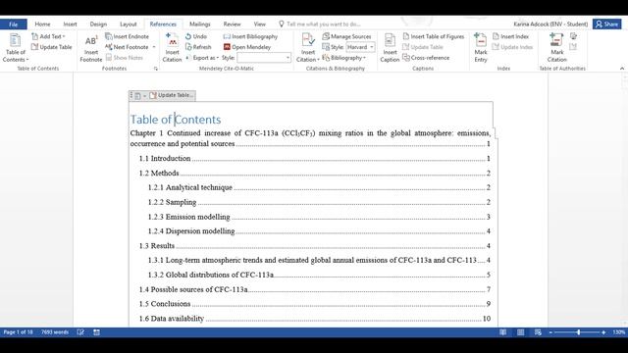Click Manage Sources
628x353 pixels.
click(346, 36)
